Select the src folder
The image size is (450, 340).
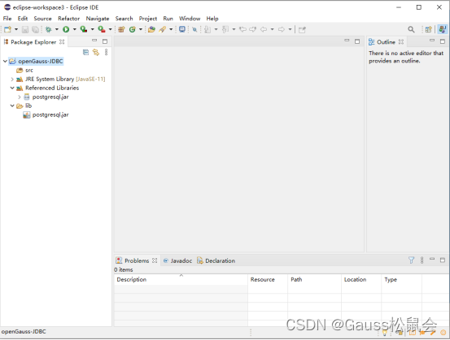click(x=24, y=70)
